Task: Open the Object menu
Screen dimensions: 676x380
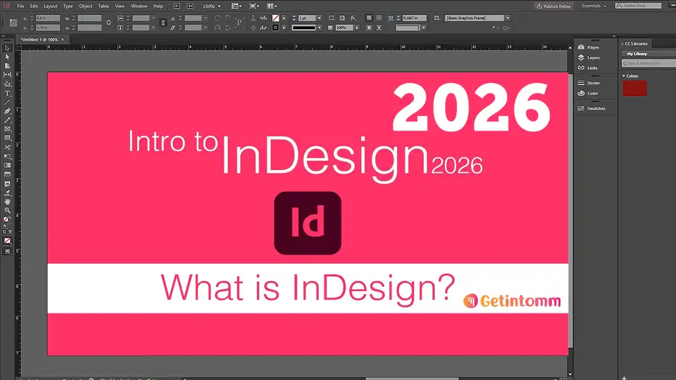Action: (x=85, y=6)
